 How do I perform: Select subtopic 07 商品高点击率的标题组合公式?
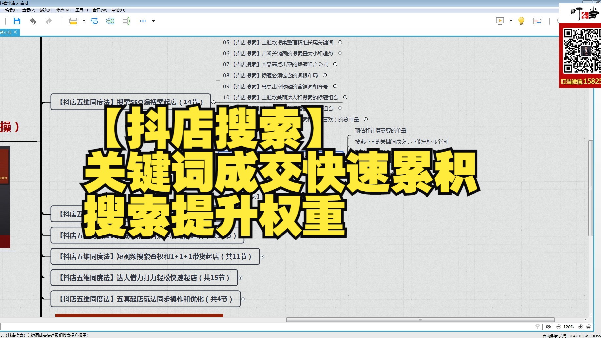point(275,65)
